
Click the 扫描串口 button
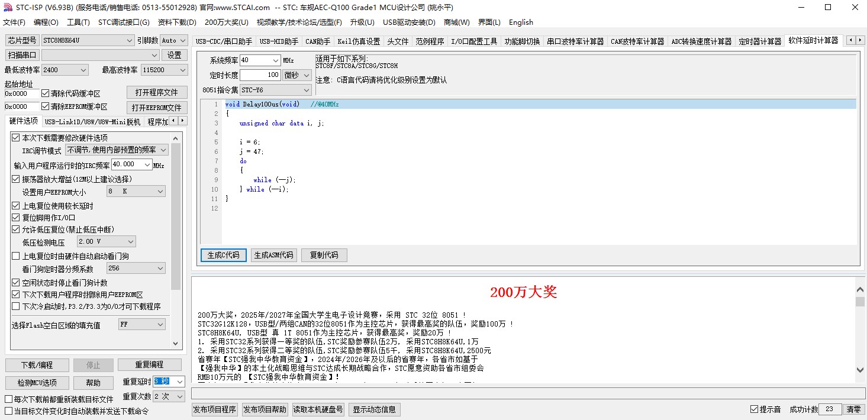(x=22, y=55)
